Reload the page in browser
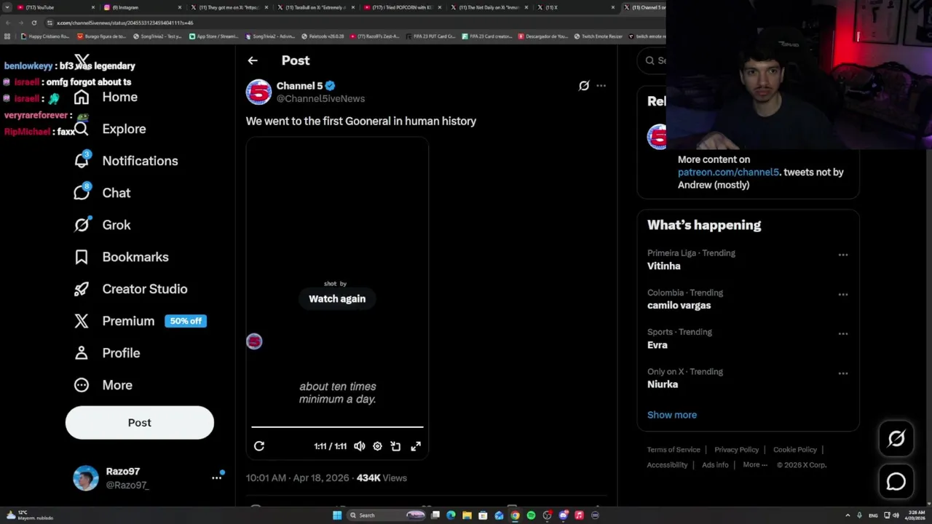The image size is (932, 524). [x=33, y=23]
